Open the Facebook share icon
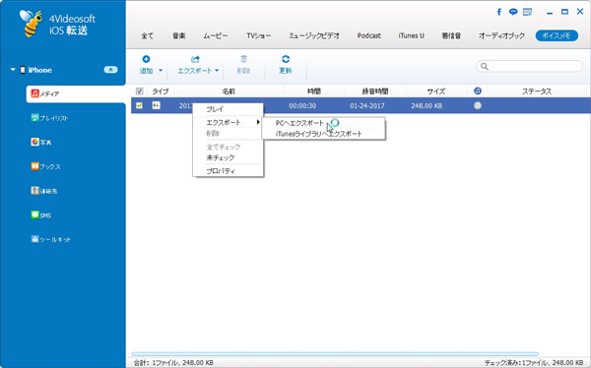This screenshot has height=368, width=591. point(499,12)
